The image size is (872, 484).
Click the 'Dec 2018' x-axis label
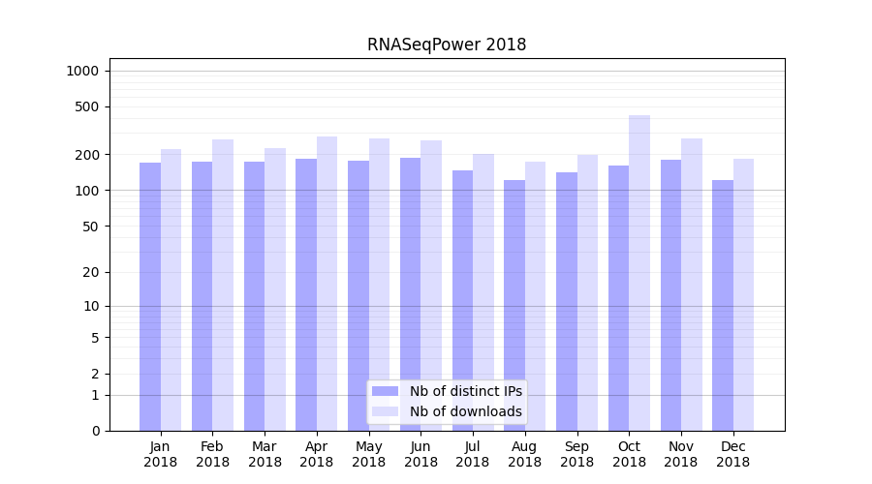(x=732, y=454)
